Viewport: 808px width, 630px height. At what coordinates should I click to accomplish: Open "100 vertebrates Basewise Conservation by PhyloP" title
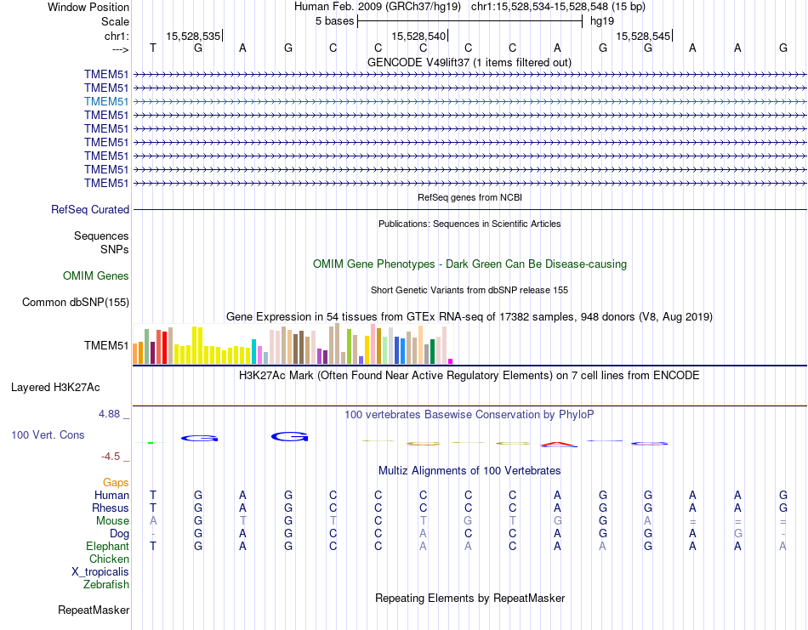tap(469, 415)
